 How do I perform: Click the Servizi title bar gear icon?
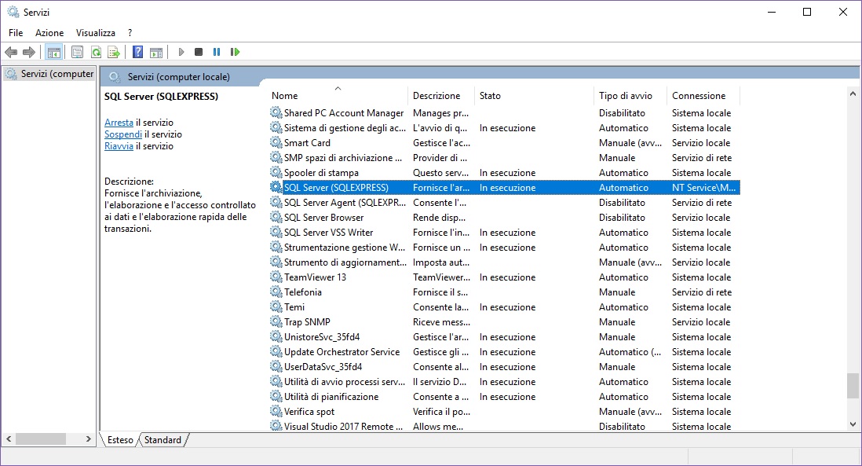(13, 12)
